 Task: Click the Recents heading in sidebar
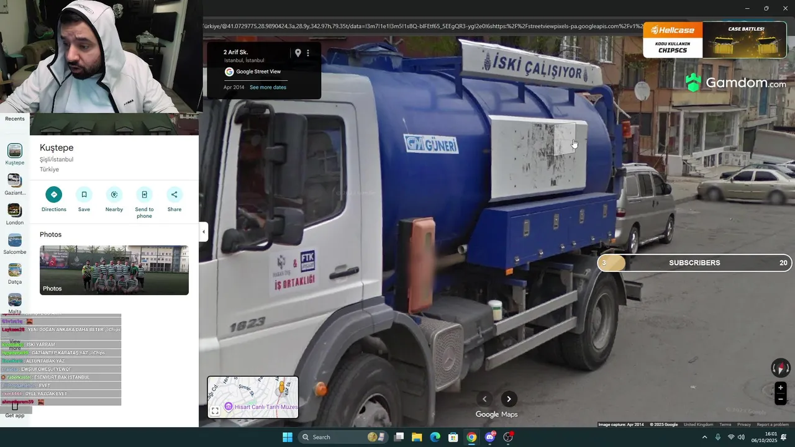pyautogui.click(x=15, y=119)
